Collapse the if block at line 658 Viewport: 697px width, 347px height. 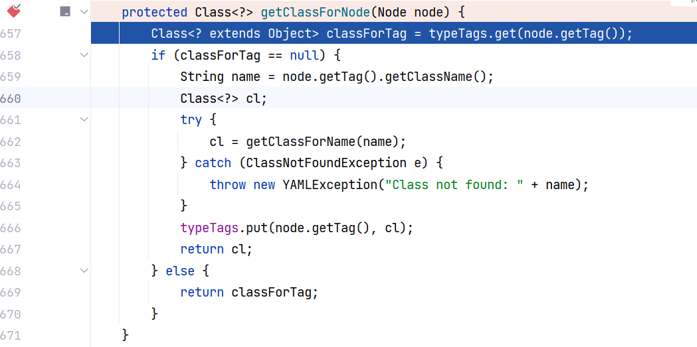84,55
